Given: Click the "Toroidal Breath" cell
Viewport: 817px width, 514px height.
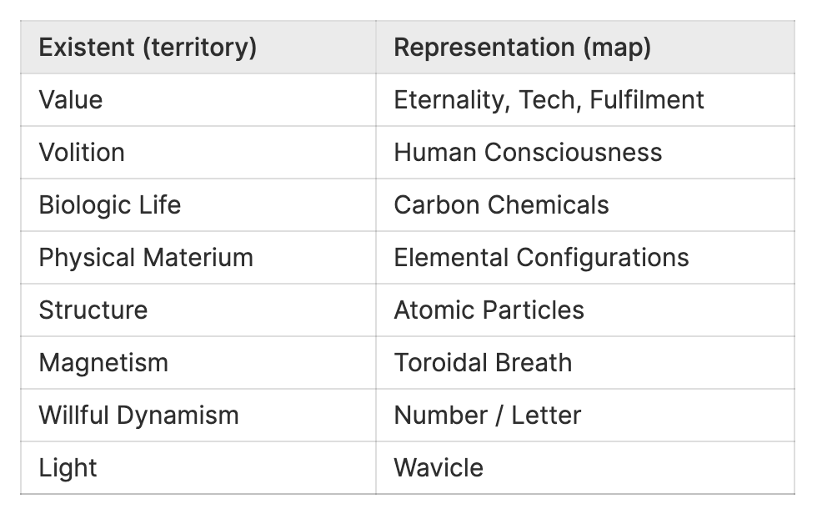Looking at the screenshot, I should click(483, 363).
